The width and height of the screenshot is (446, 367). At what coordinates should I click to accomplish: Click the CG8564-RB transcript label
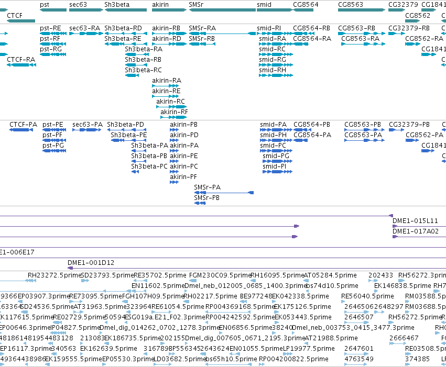[311, 28]
